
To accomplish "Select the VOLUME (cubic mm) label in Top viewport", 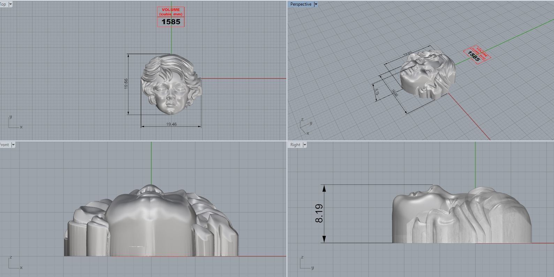I will click(171, 12).
